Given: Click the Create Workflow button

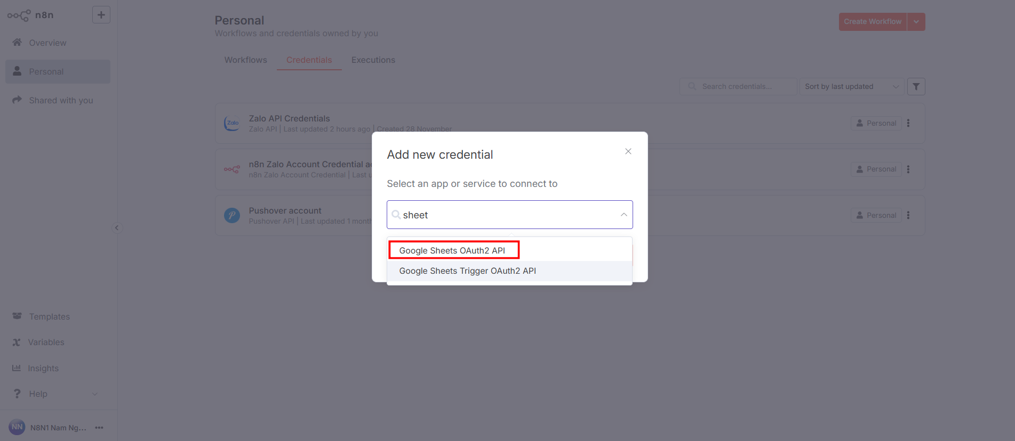Looking at the screenshot, I should [873, 21].
